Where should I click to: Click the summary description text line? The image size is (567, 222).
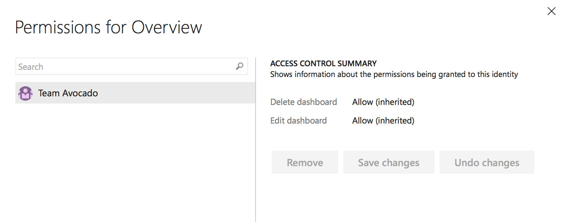394,74
